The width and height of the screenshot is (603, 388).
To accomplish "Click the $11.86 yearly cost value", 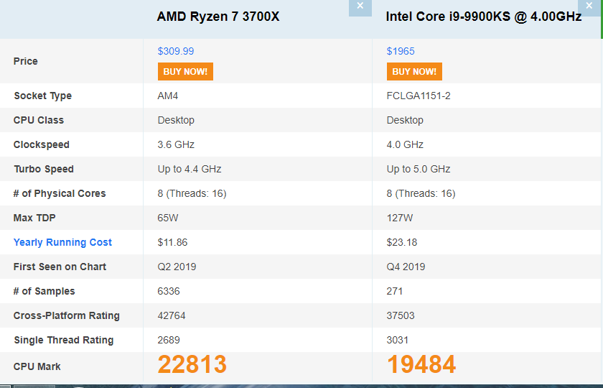I will pos(172,242).
